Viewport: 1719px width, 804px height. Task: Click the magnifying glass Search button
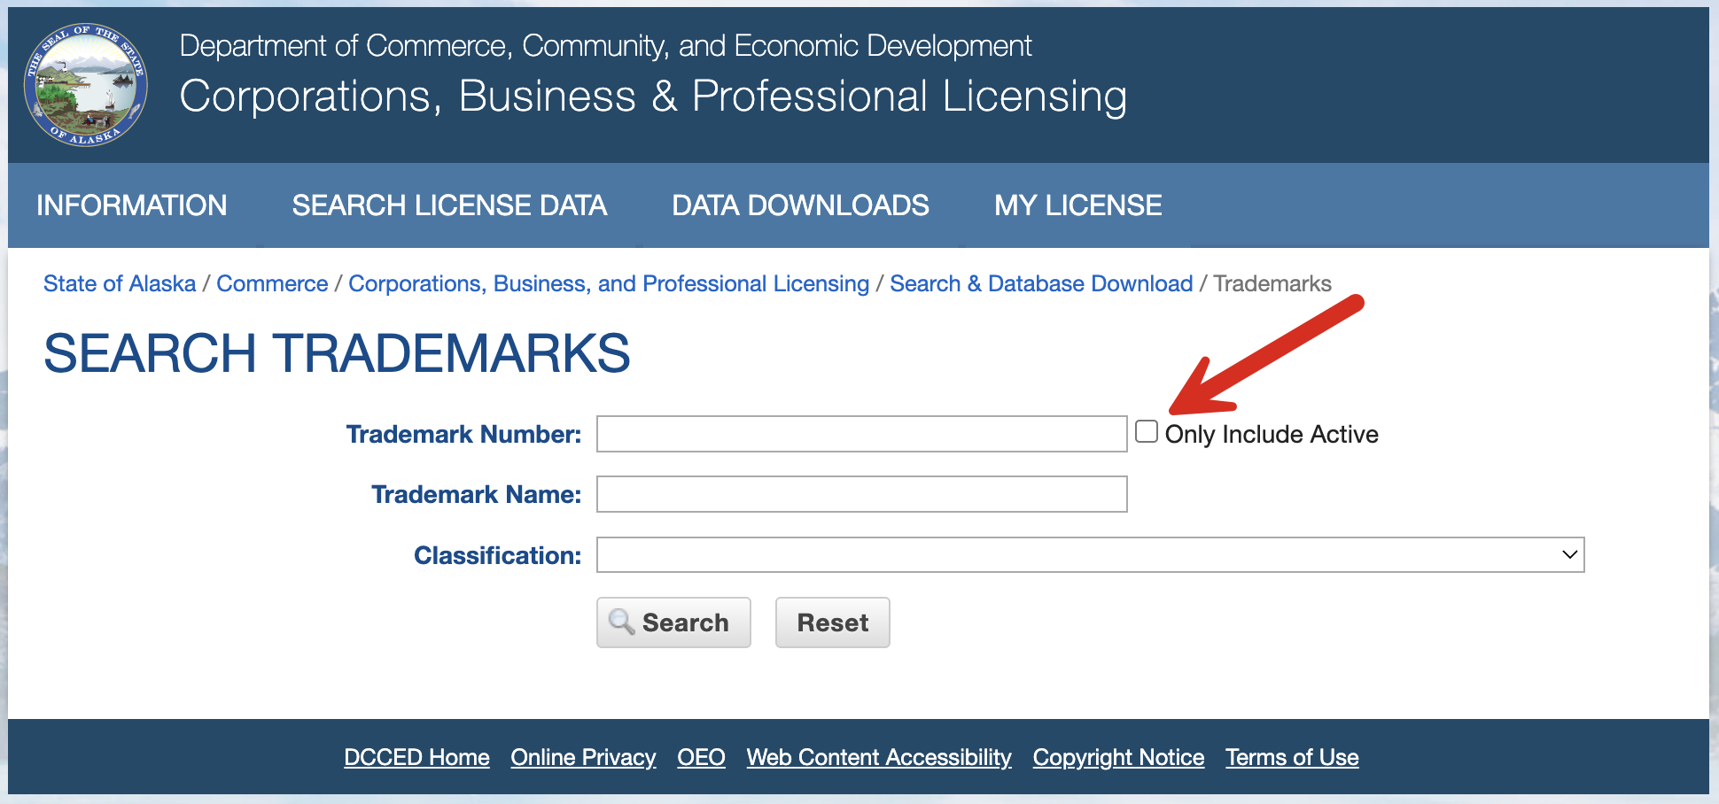[x=673, y=622]
